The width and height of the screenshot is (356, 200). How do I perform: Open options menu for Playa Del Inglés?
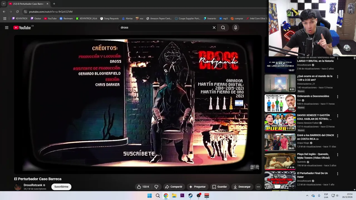click(x=338, y=155)
